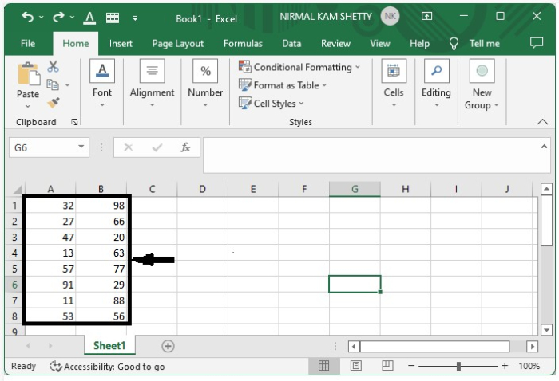Viewport: 559px width, 381px height.
Task: Collapse the ribbon with the chevron
Action: tap(542, 122)
